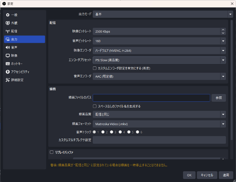Click the 録画ファイルのパス input field

pyautogui.click(x=151, y=98)
